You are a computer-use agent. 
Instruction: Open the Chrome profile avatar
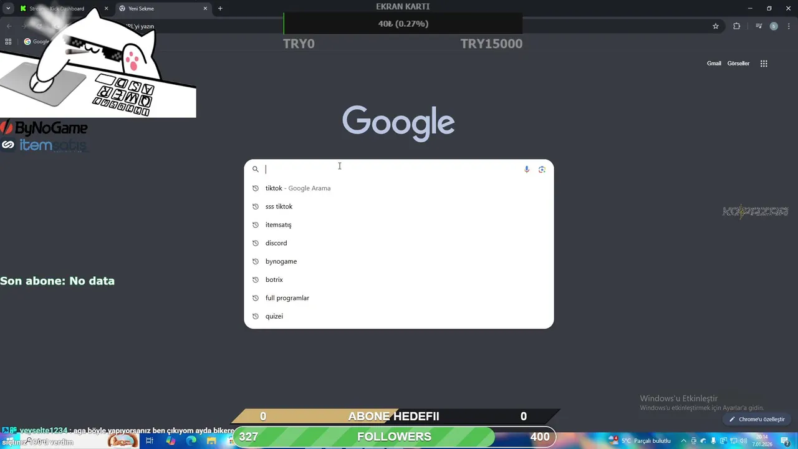click(774, 26)
